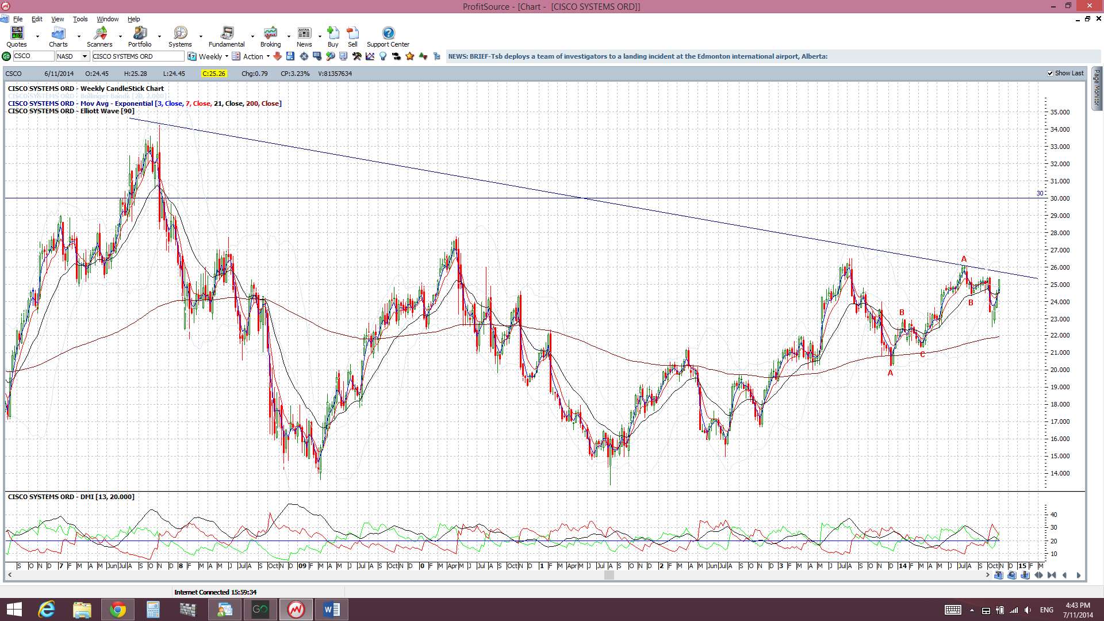Open the File menu
This screenshot has height=621, width=1104.
[18, 19]
